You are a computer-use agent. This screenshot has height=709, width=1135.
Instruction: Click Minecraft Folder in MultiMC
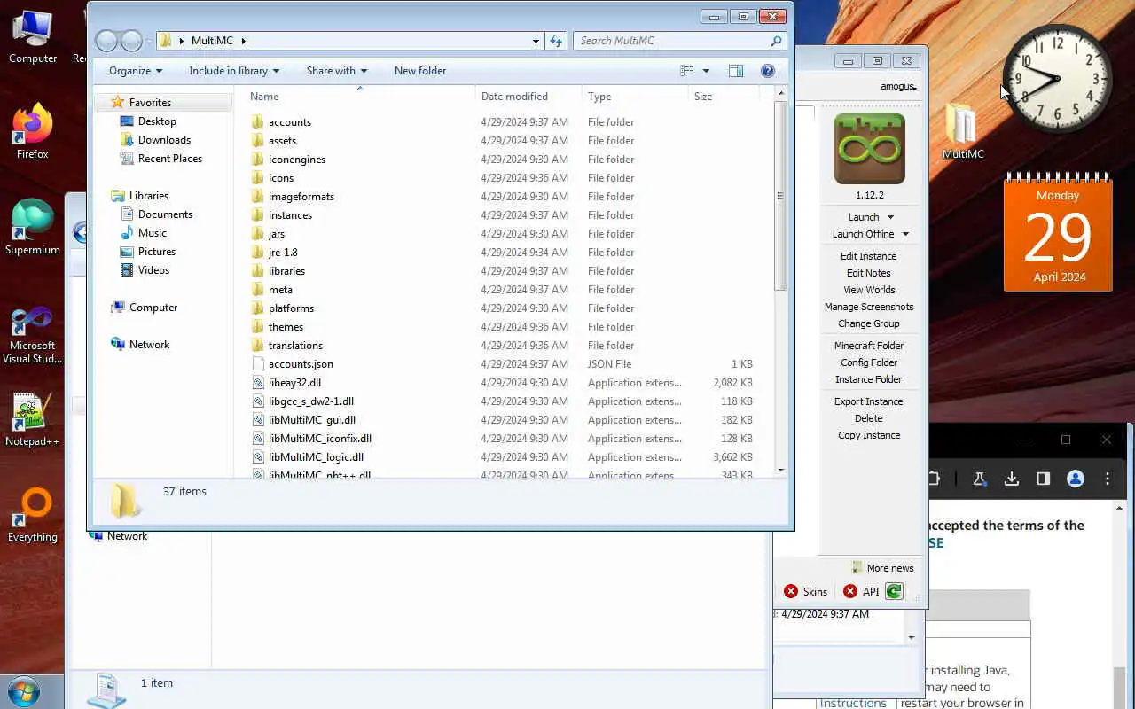869,346
